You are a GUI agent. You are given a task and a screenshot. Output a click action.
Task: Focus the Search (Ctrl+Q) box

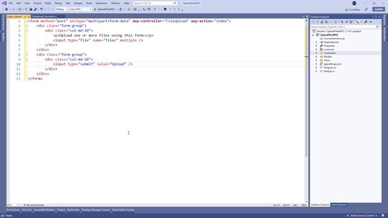coord(155,3)
